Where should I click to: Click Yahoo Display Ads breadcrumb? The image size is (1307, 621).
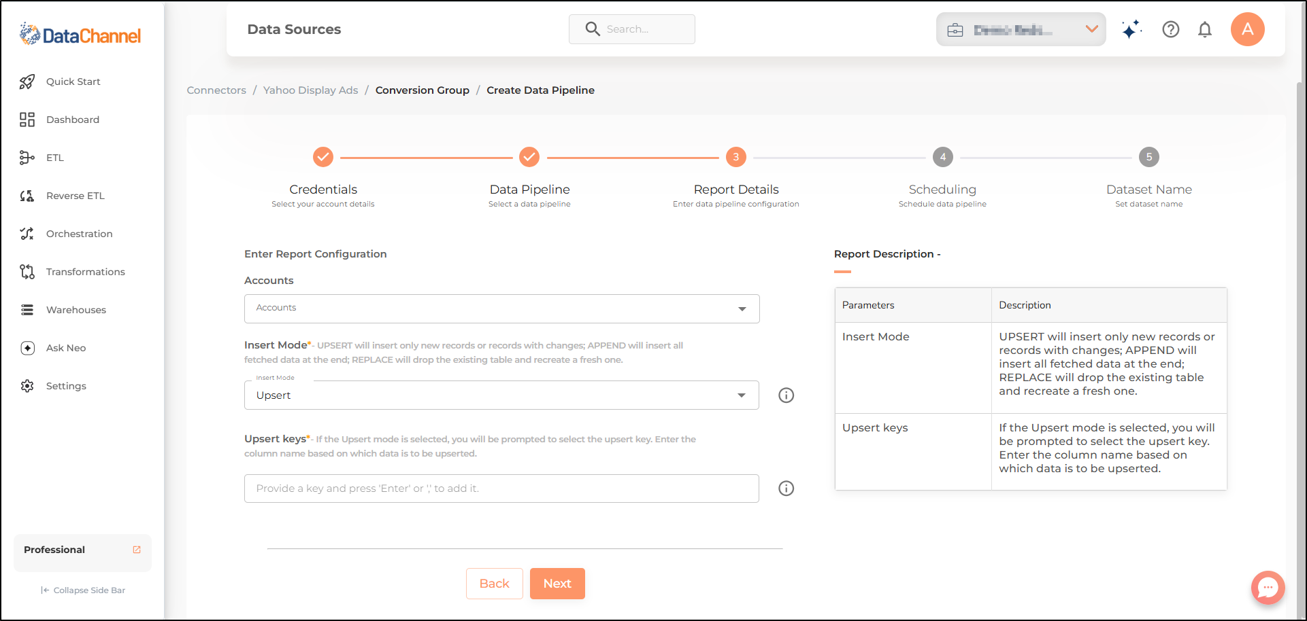tap(311, 90)
